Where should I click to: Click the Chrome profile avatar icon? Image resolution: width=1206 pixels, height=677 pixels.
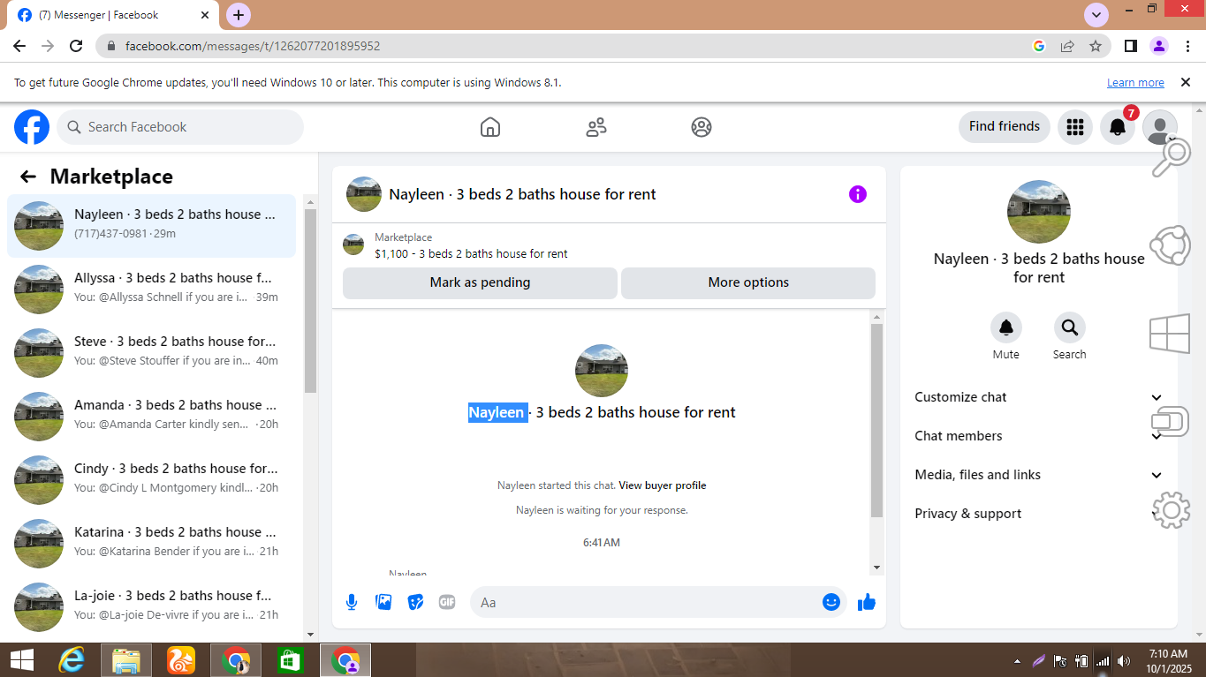1159,46
